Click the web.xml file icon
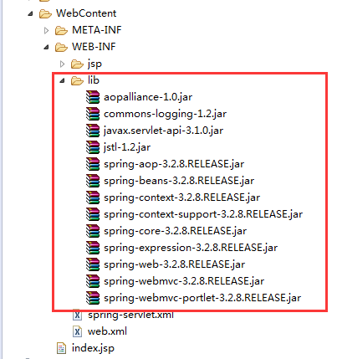The width and height of the screenshot is (337, 359). pos(77,331)
